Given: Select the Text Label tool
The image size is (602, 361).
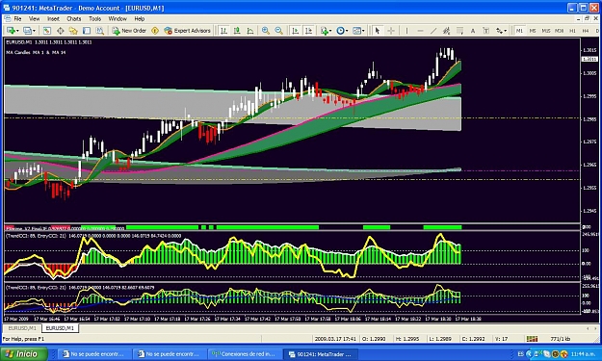Looking at the screenshot, I should pos(485,31).
